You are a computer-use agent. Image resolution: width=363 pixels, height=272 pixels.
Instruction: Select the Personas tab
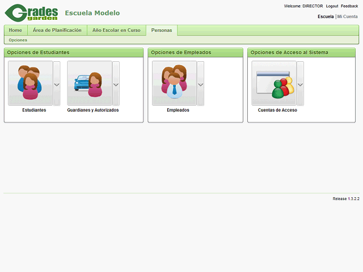click(x=162, y=30)
